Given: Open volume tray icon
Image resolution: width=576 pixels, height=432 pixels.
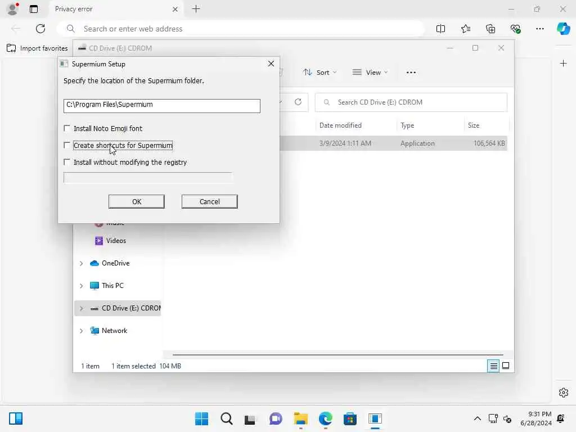Looking at the screenshot, I should pyautogui.click(x=507, y=418).
